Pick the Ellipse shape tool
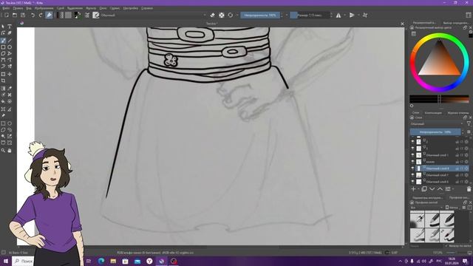Screen dimensions: 473x266 pos(10,47)
